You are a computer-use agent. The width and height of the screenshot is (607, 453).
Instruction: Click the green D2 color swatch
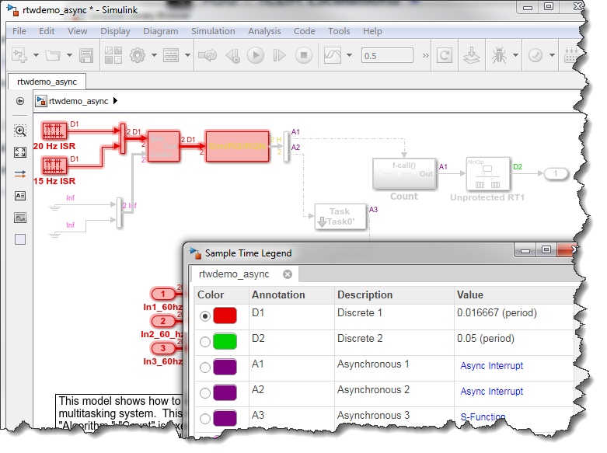(225, 342)
